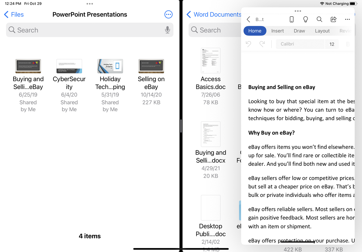Open the Calibri font name box
Viewport: 362px width, 252px height.
coord(300,44)
